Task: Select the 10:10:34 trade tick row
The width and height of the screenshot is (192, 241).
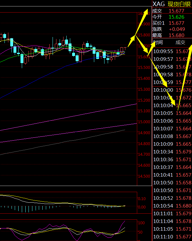Action: [172, 152]
